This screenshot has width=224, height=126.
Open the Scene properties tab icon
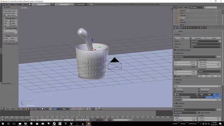184,27
